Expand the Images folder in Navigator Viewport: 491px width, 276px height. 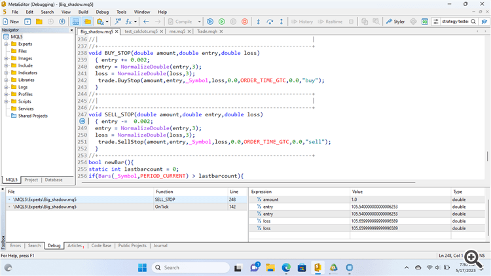tap(6, 58)
